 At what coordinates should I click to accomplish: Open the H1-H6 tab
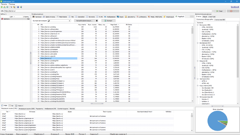click(99, 17)
